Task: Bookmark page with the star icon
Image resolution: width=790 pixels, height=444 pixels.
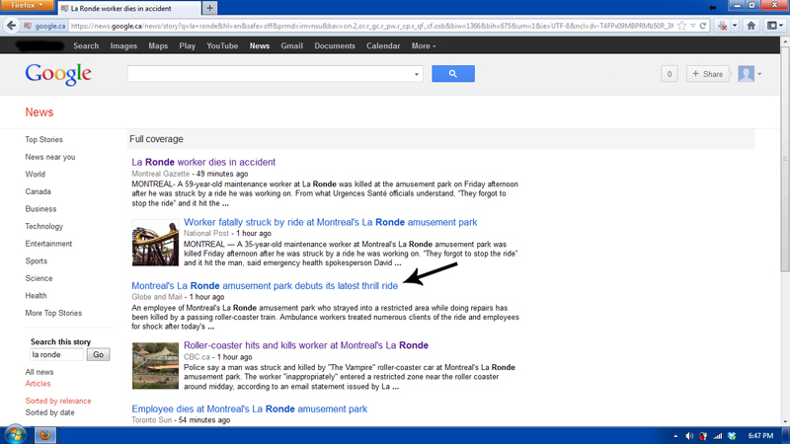Action: (x=681, y=26)
